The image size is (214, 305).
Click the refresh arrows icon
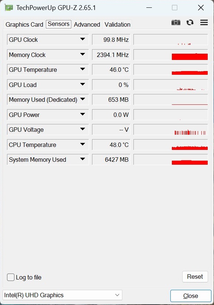coord(190,23)
